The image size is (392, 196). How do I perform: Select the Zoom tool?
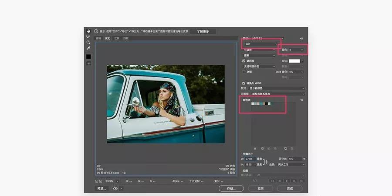pyautogui.click(x=88, y=43)
